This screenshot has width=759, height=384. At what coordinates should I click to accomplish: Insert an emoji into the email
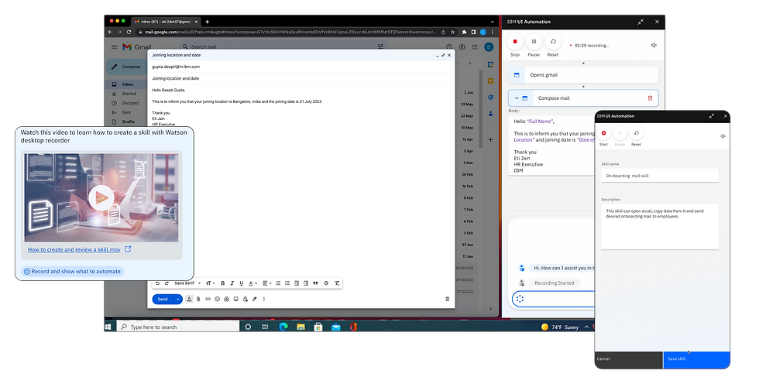(218, 300)
